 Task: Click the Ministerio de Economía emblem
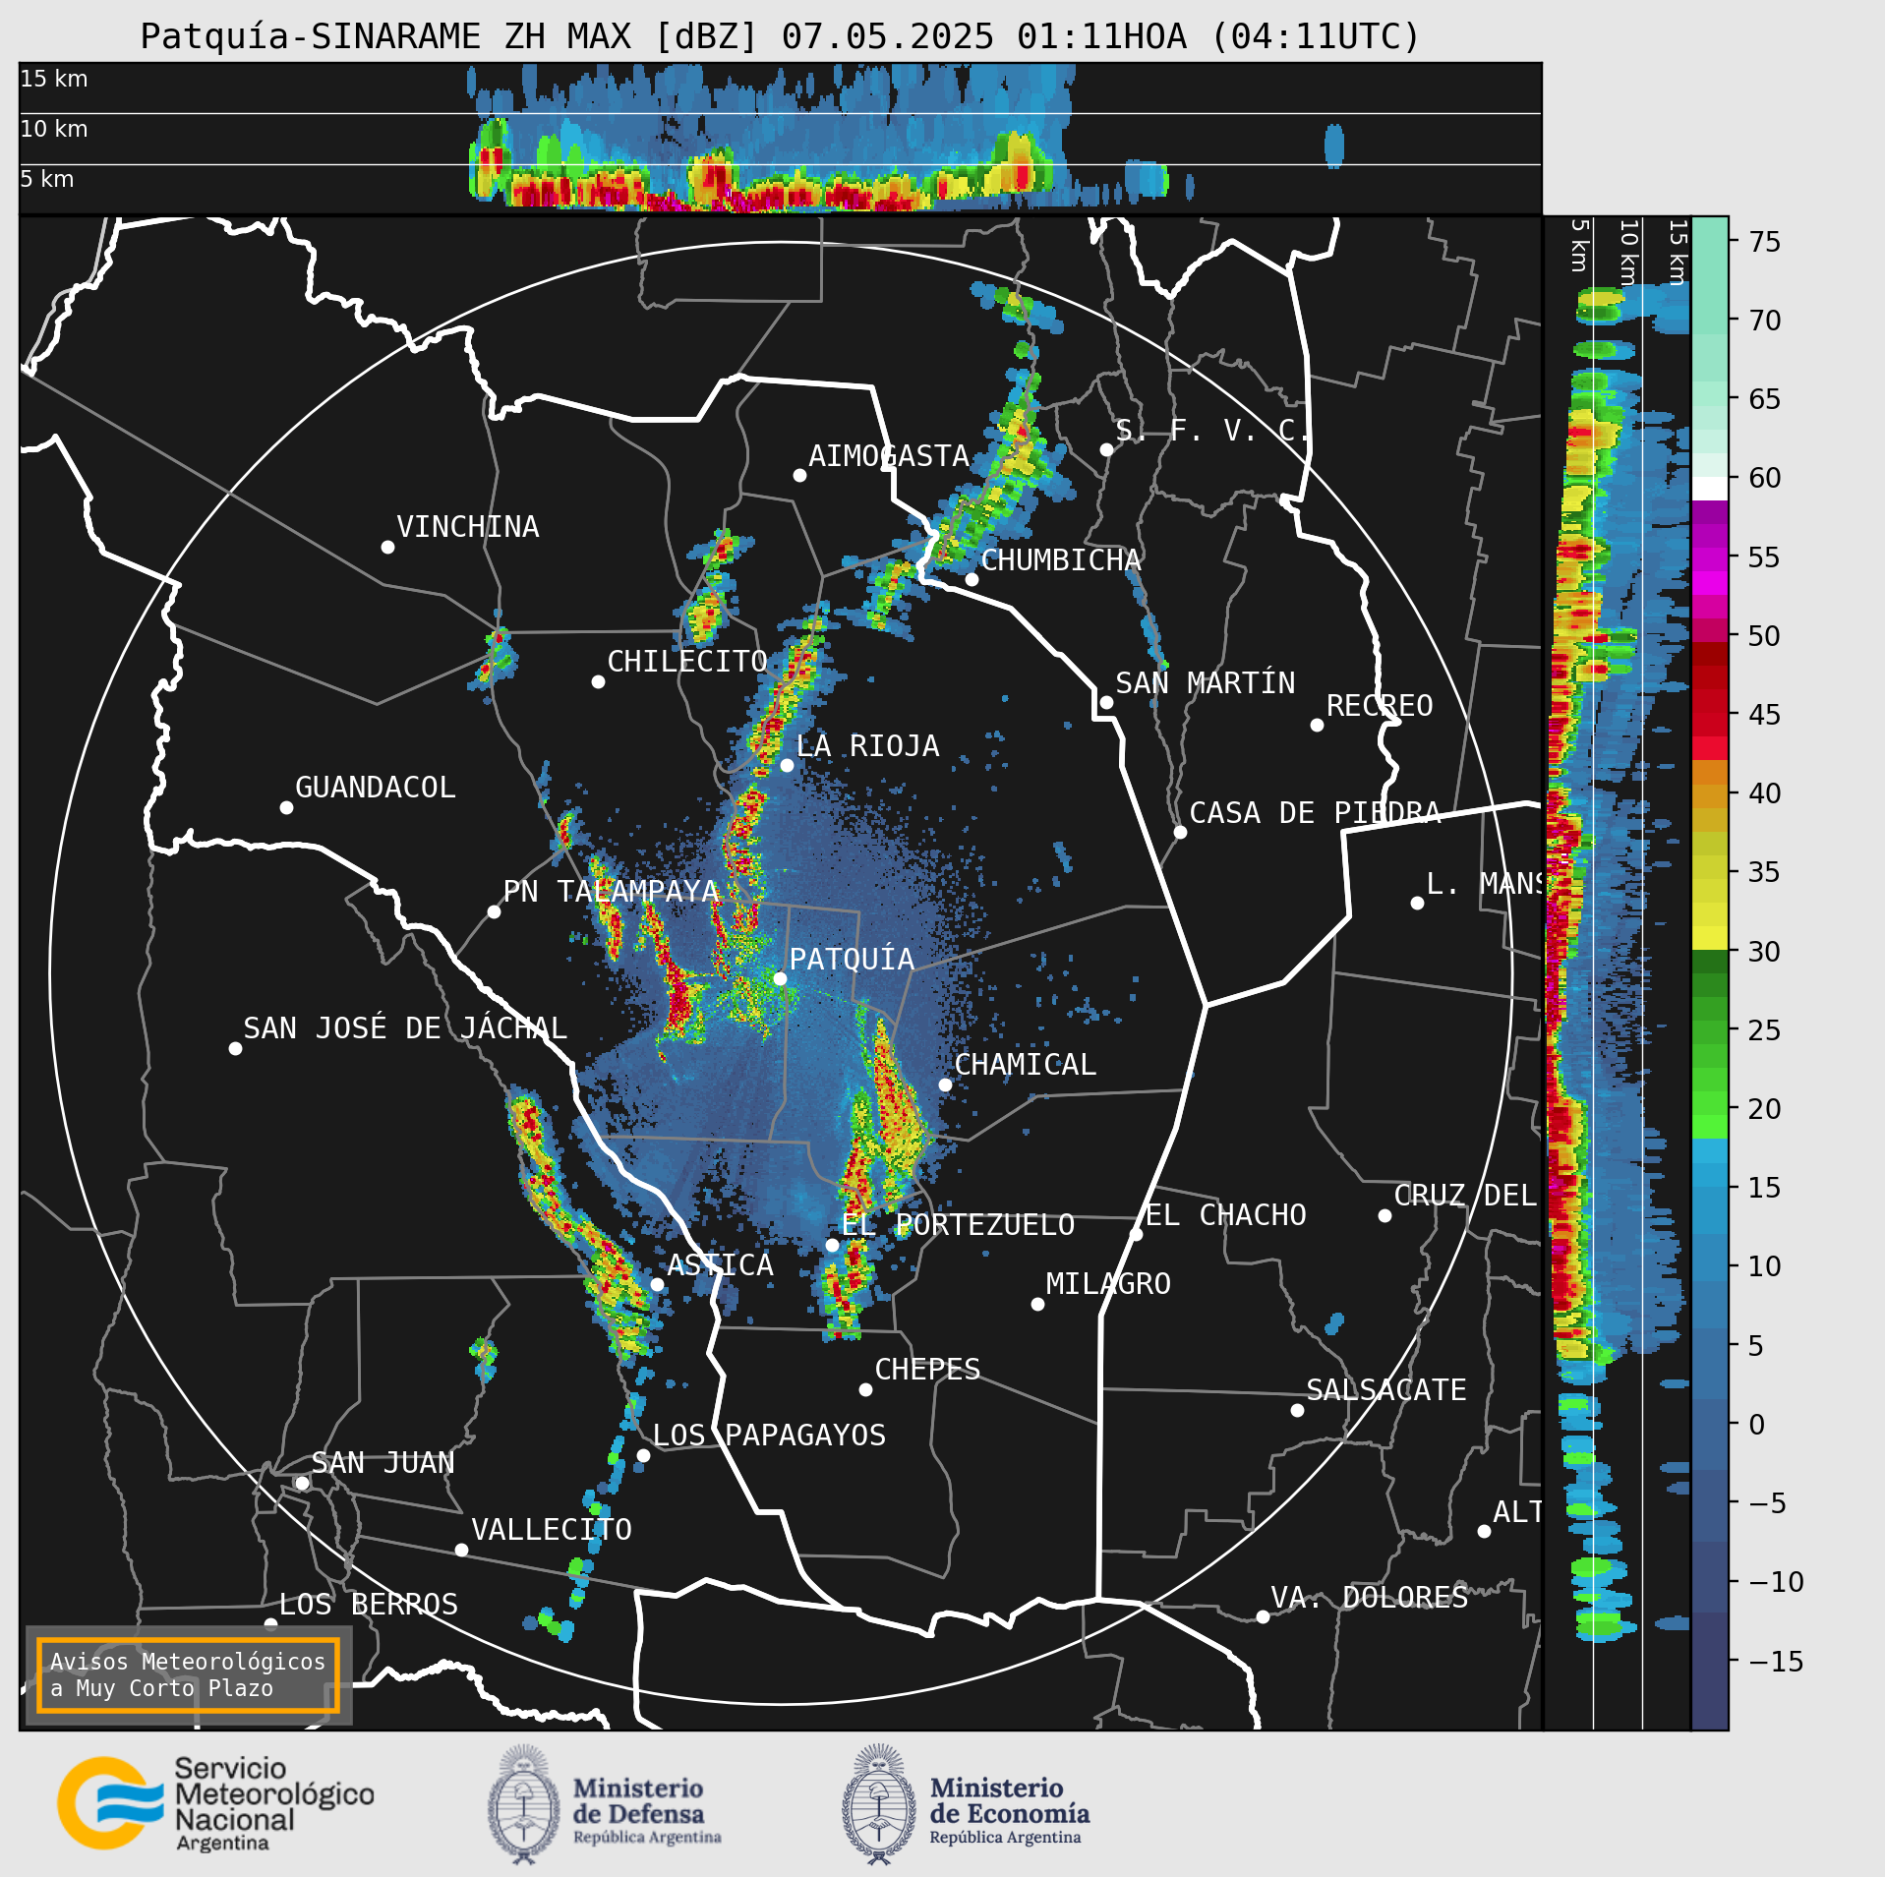(x=878, y=1804)
